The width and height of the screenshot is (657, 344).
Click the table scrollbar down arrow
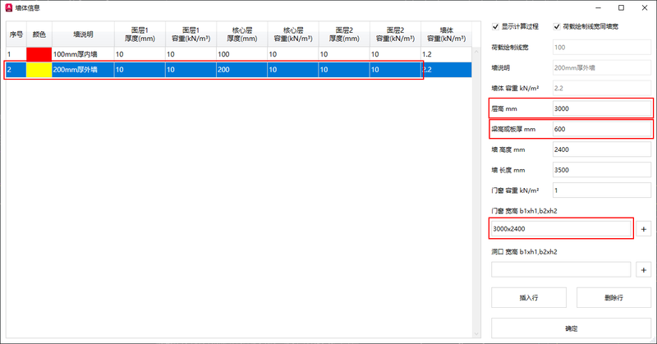(476, 333)
